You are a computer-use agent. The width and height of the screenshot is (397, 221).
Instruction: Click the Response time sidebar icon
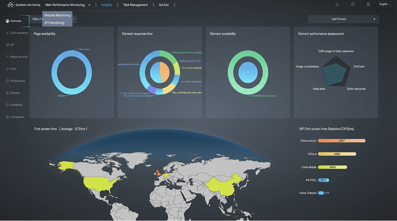[x=7, y=57]
